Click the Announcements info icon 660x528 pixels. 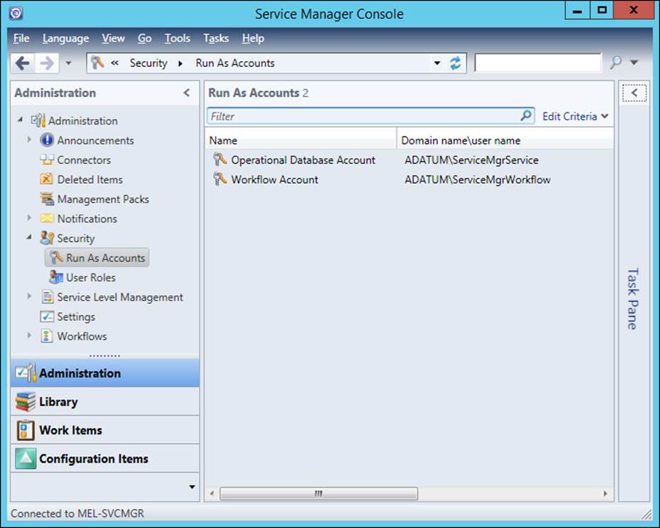pos(47,140)
